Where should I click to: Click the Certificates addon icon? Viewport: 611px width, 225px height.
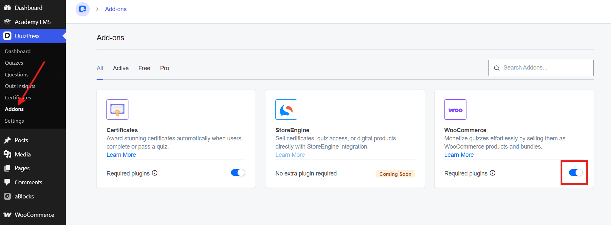117,110
